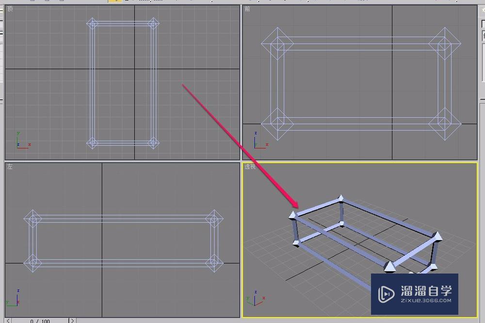Click the 前 (Front) viewport label
The height and width of the screenshot is (323, 485).
247,9
